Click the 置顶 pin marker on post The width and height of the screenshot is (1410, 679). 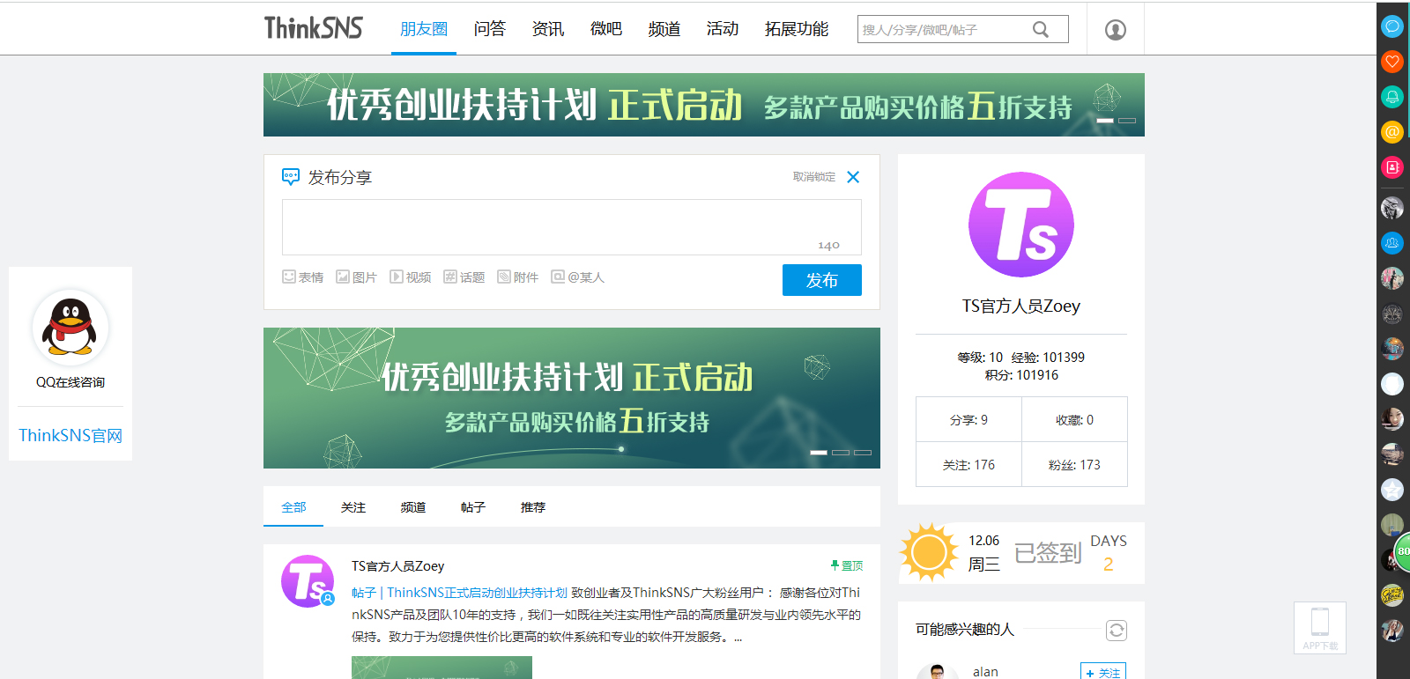coord(847,565)
